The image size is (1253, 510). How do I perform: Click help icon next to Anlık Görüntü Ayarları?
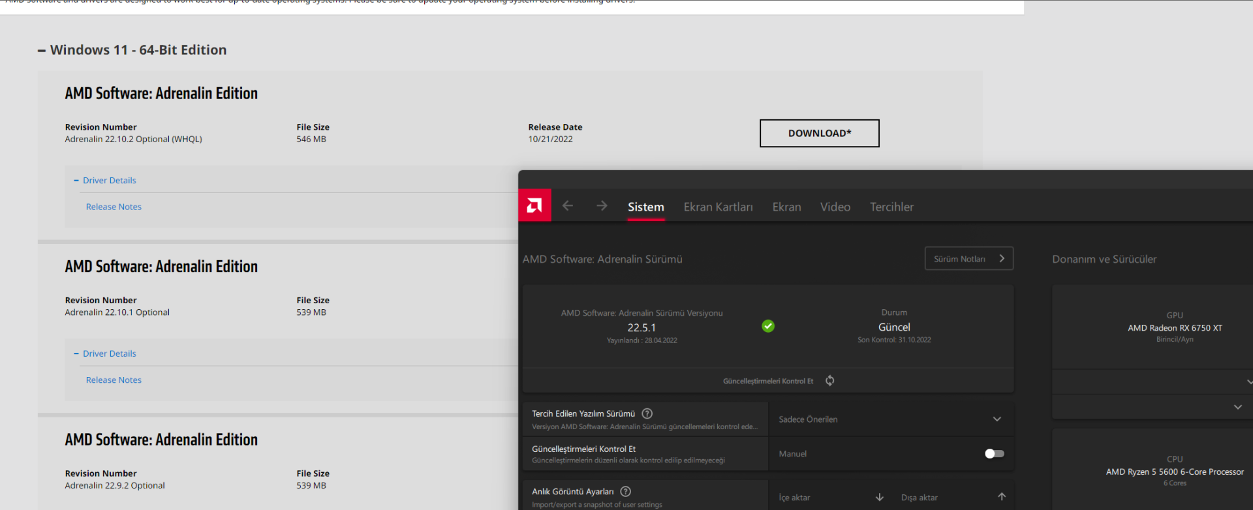pos(626,492)
